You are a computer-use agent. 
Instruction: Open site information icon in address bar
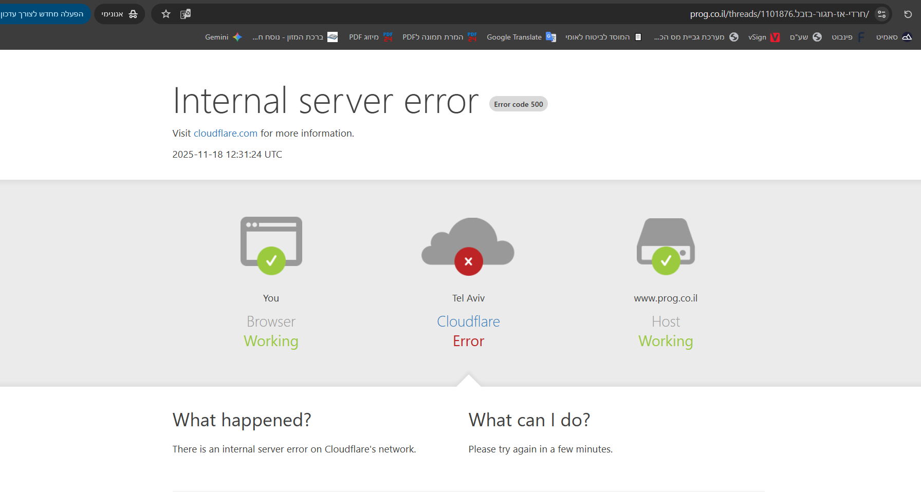click(x=882, y=14)
